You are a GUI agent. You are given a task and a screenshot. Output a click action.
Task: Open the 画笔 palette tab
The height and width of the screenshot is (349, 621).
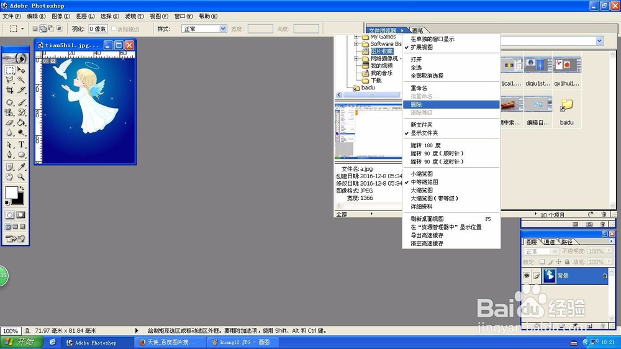pos(417,30)
